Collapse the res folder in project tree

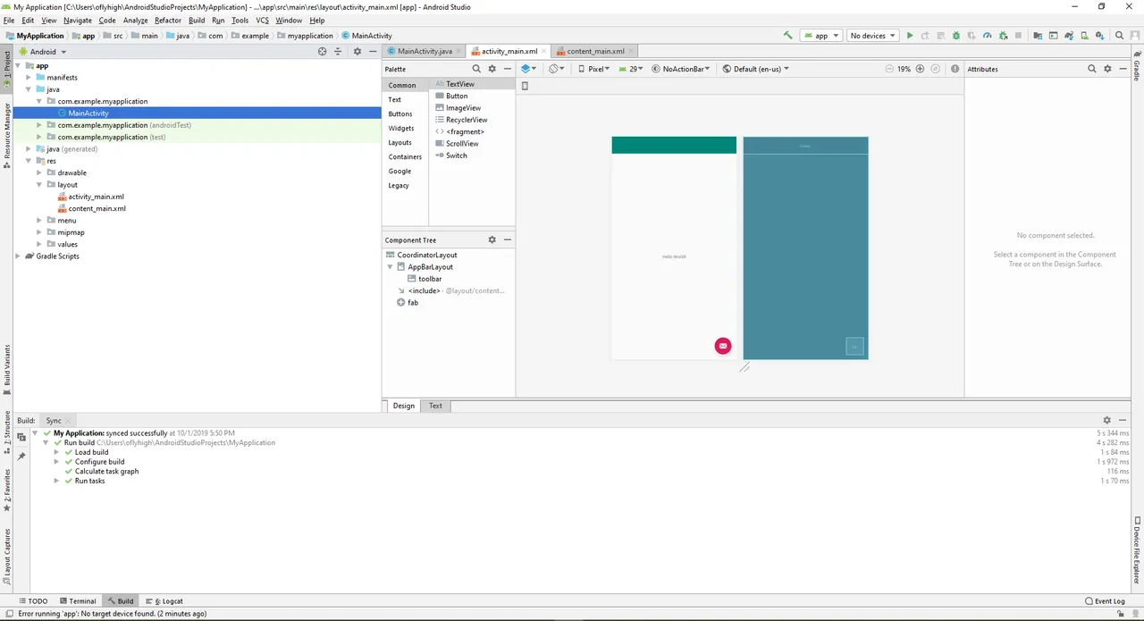(29, 161)
